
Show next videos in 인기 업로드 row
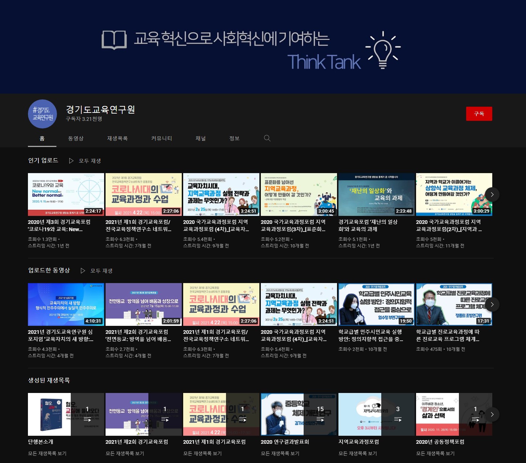[492, 194]
